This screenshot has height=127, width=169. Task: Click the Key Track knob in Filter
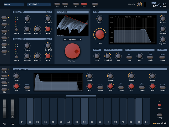(x=163, y=39)
